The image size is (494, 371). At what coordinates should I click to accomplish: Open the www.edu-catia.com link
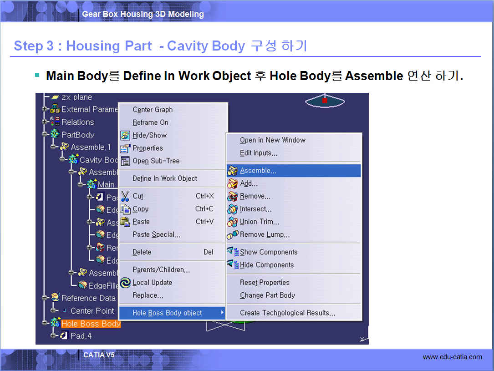[452, 357]
